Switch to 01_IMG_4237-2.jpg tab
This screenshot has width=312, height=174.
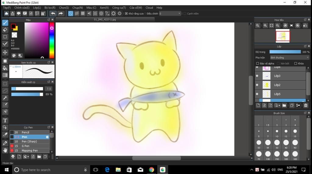coord(105,20)
